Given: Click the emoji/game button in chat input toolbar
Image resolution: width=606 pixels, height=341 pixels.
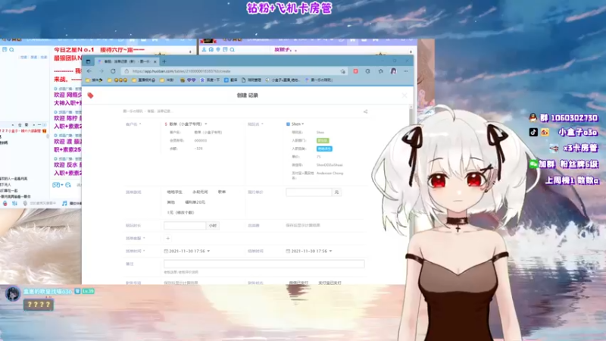Looking at the screenshot, I should tap(56, 185).
